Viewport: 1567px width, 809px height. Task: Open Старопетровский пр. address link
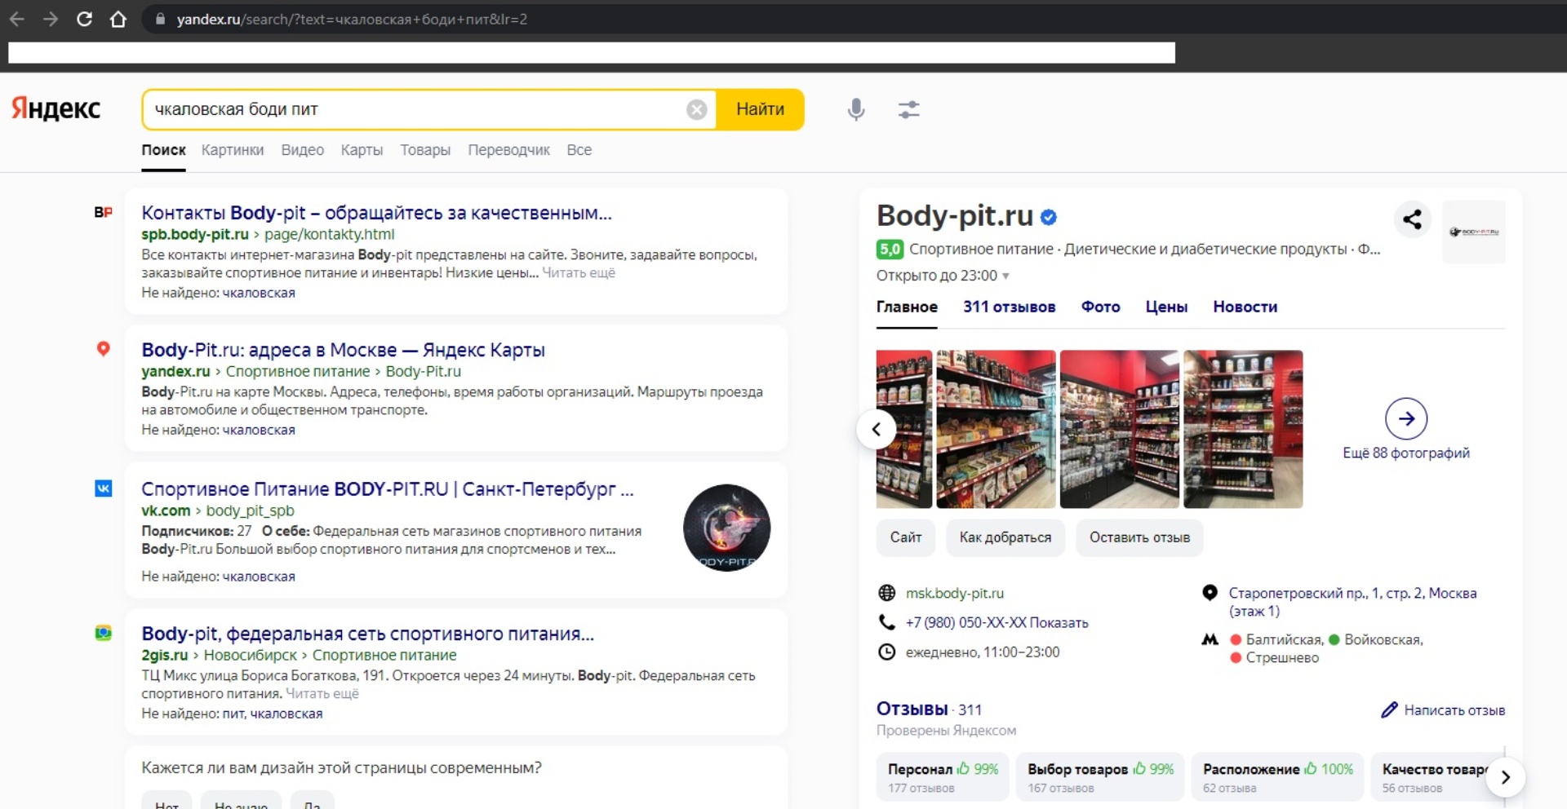coord(1352,602)
